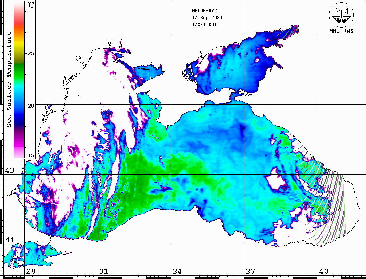The width and height of the screenshot is (366, 279).
Task: Click the longitude 34 axis label
Action: [177, 271]
